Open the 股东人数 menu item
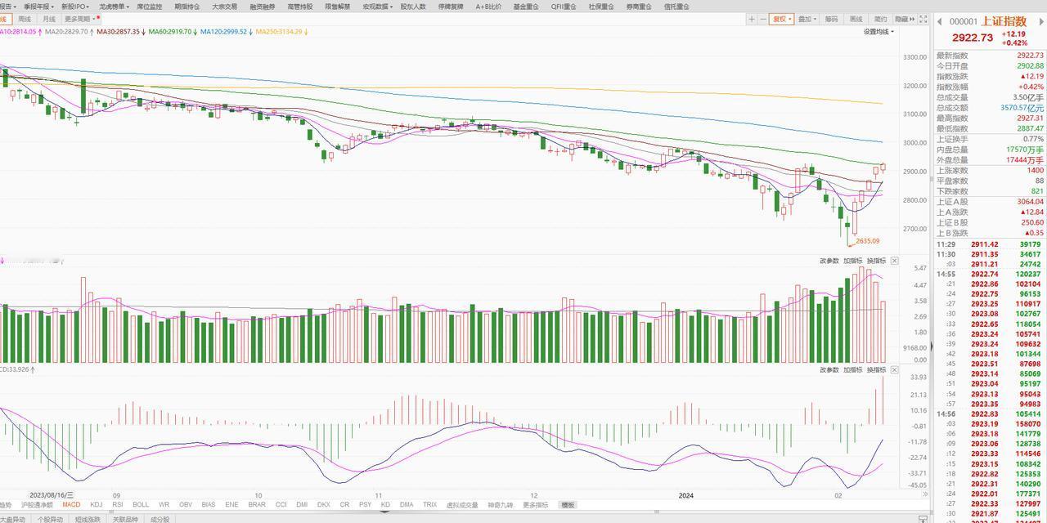 (413, 6)
